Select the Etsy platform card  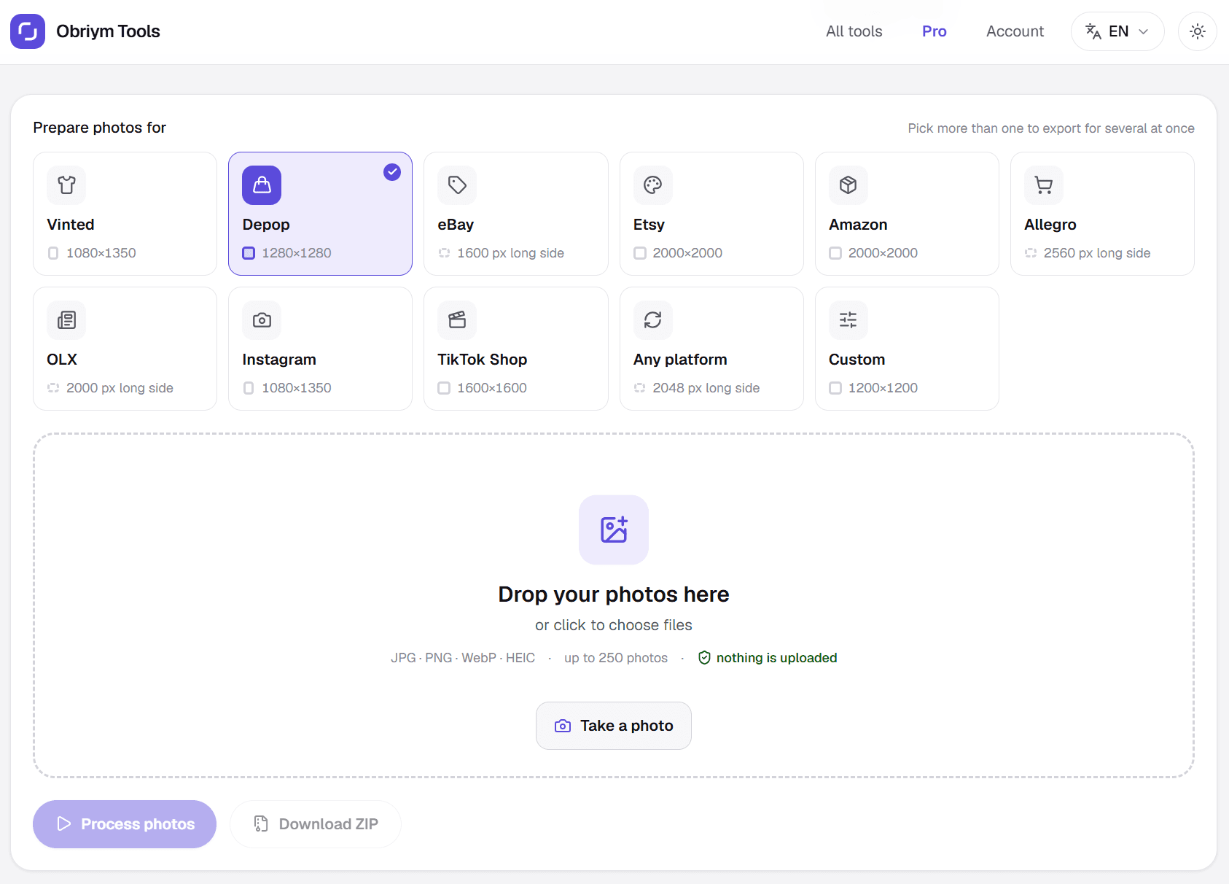tap(711, 214)
